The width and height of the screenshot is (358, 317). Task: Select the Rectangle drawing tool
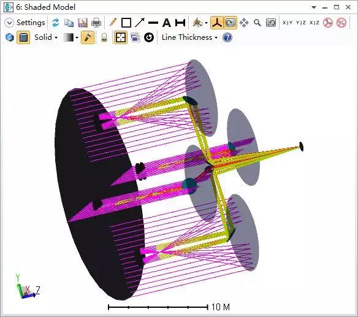pyautogui.click(x=126, y=23)
